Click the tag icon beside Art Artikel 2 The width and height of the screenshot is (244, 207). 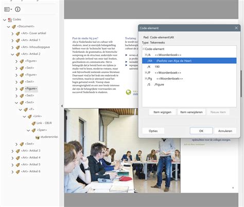(x=18, y=54)
